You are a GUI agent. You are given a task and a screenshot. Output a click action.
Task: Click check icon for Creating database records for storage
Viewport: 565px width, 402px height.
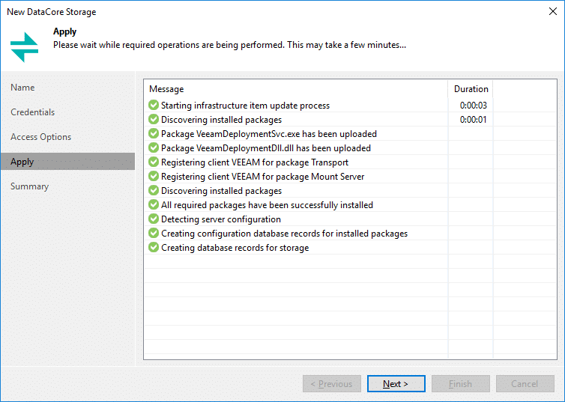point(154,248)
